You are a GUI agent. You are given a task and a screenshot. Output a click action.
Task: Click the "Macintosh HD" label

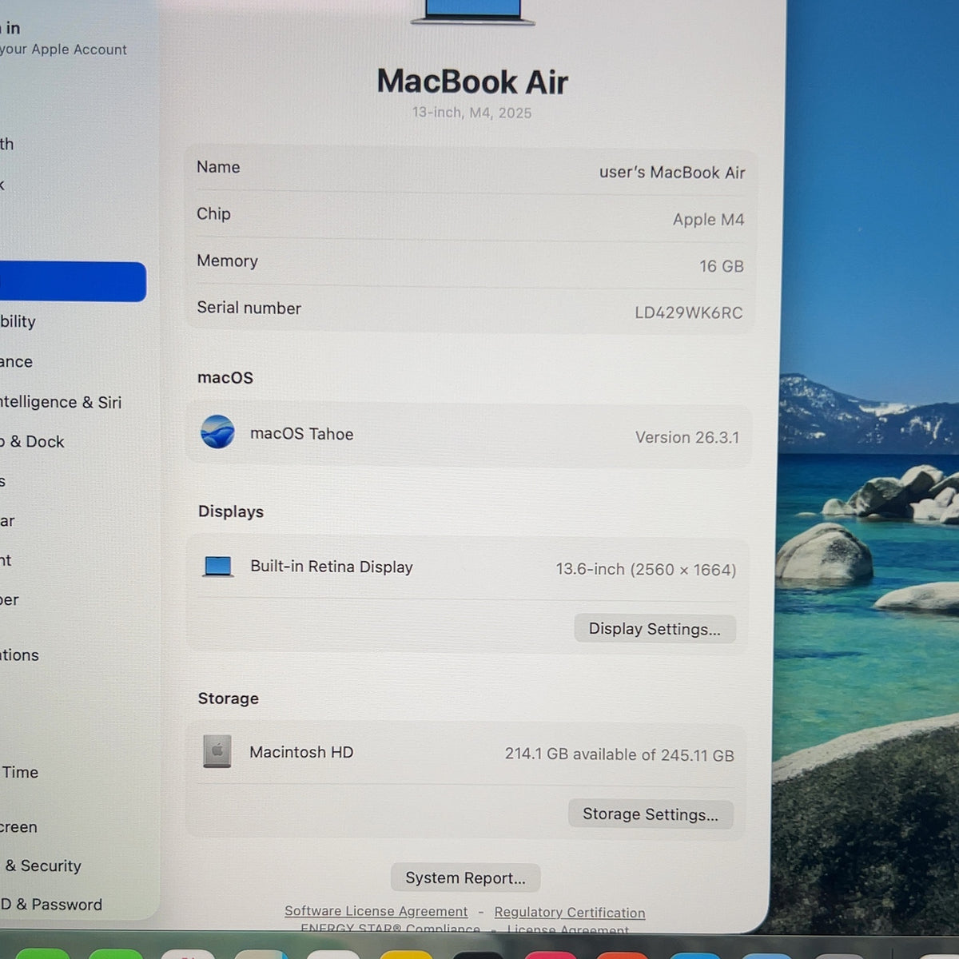pyautogui.click(x=301, y=752)
